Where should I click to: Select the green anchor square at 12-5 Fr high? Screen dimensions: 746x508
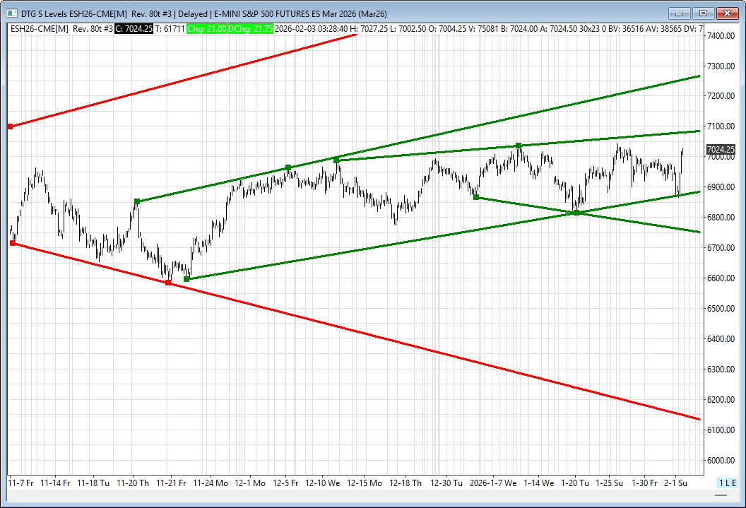288,167
